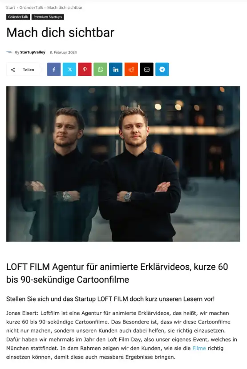Send the article by email icon
Image resolution: width=247 pixels, height=369 pixels.
147,69
